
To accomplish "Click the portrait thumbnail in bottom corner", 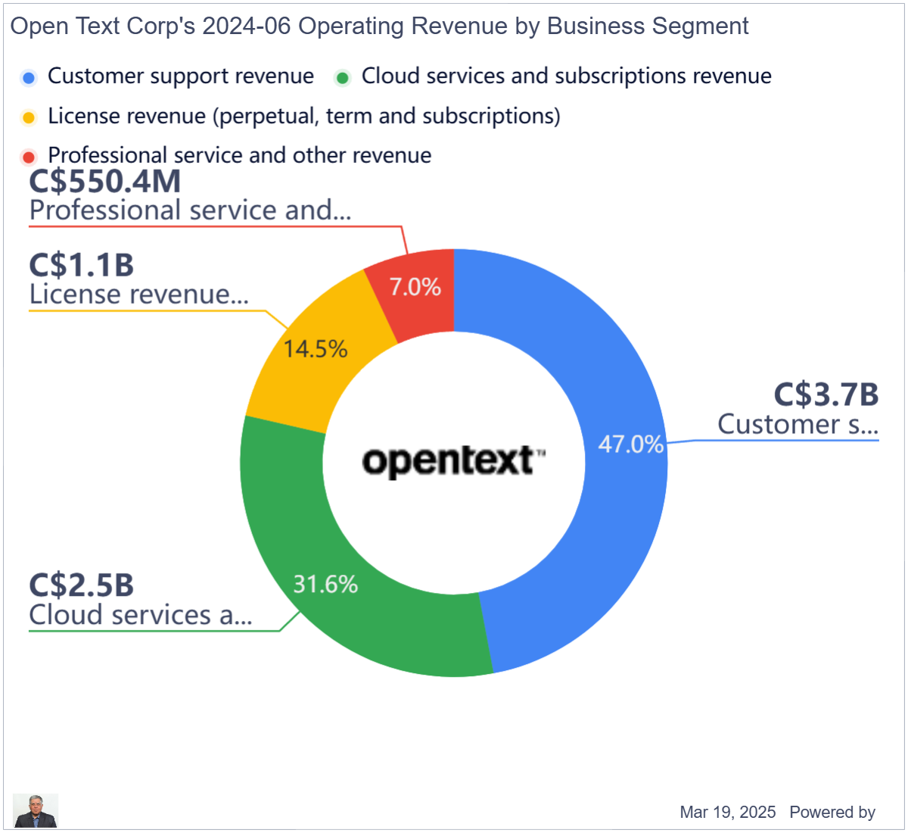I will point(36,811).
